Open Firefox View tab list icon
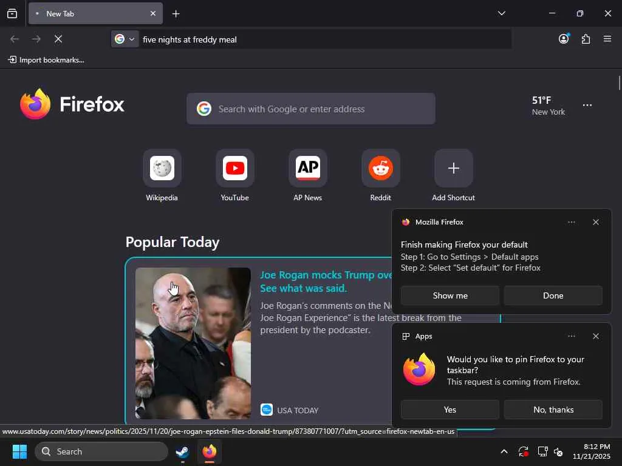 pyautogui.click(x=12, y=13)
